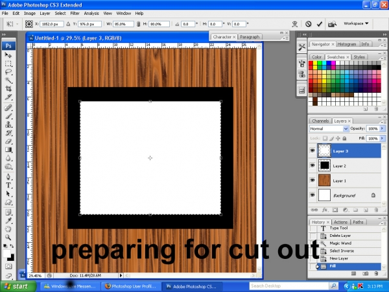Open the History panel flyout menu
The height and width of the screenshot is (292, 389).
coord(384,223)
